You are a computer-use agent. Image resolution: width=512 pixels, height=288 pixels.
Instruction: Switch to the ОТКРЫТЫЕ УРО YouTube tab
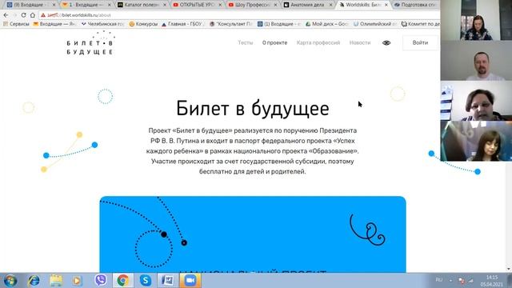point(197,5)
